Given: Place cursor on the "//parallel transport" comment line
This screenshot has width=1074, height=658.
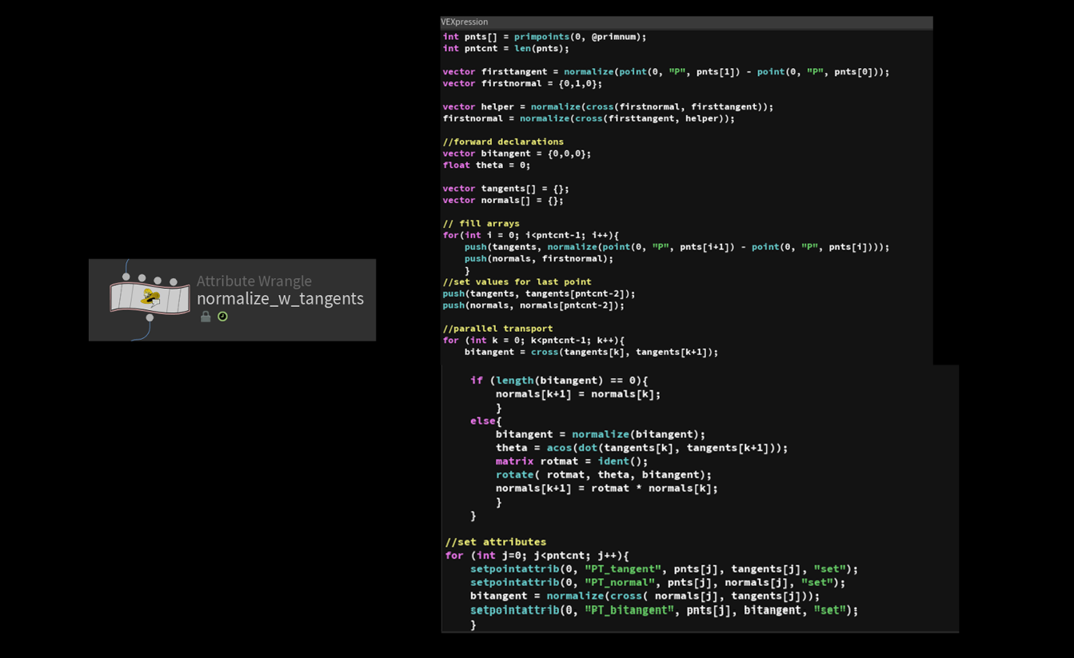Looking at the screenshot, I should 497,329.
